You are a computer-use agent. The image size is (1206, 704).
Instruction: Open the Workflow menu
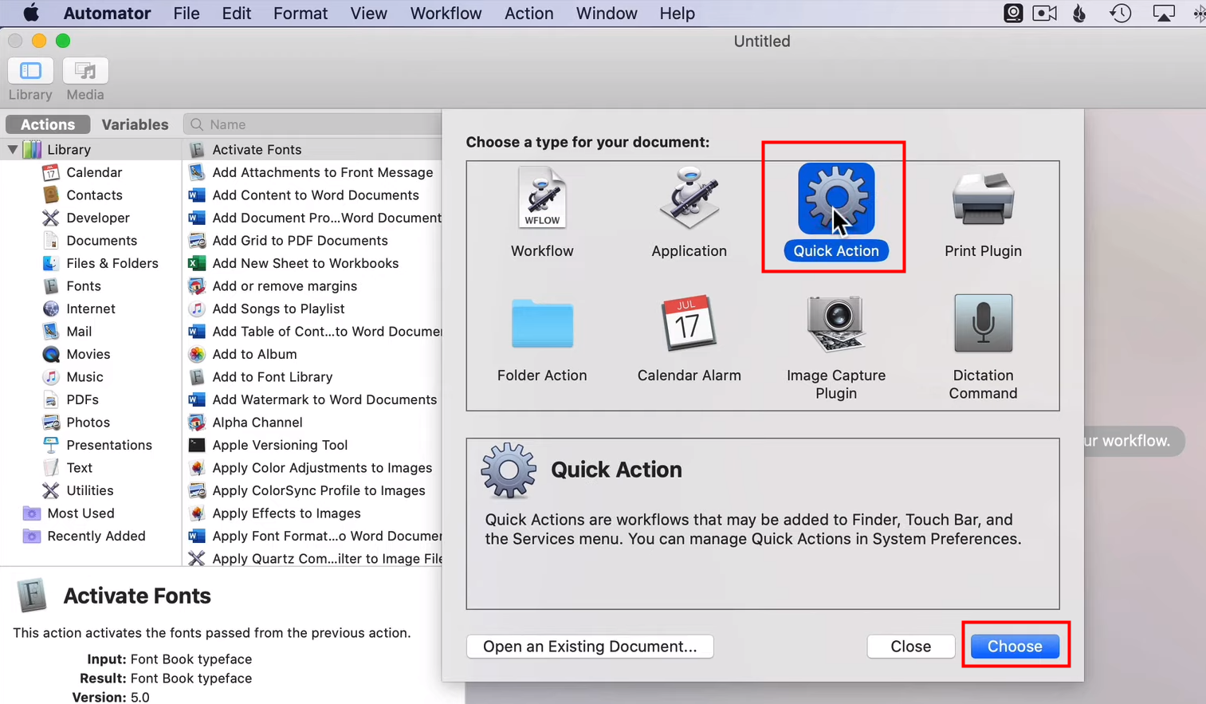tap(446, 14)
